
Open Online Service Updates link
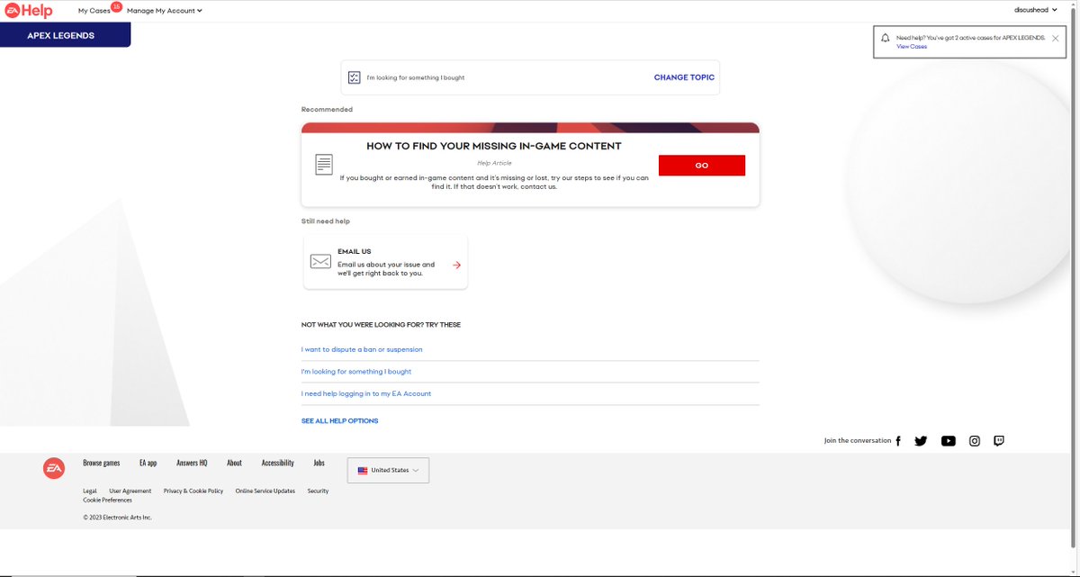(x=265, y=491)
